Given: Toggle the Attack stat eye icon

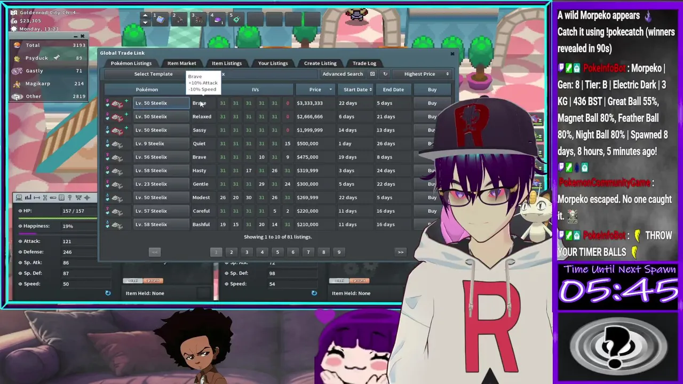Looking at the screenshot, I should click(x=20, y=241).
